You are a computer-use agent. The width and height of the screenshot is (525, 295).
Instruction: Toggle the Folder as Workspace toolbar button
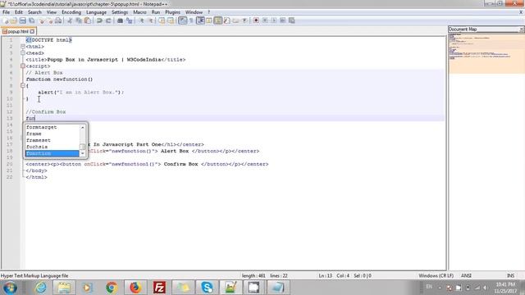(235, 20)
